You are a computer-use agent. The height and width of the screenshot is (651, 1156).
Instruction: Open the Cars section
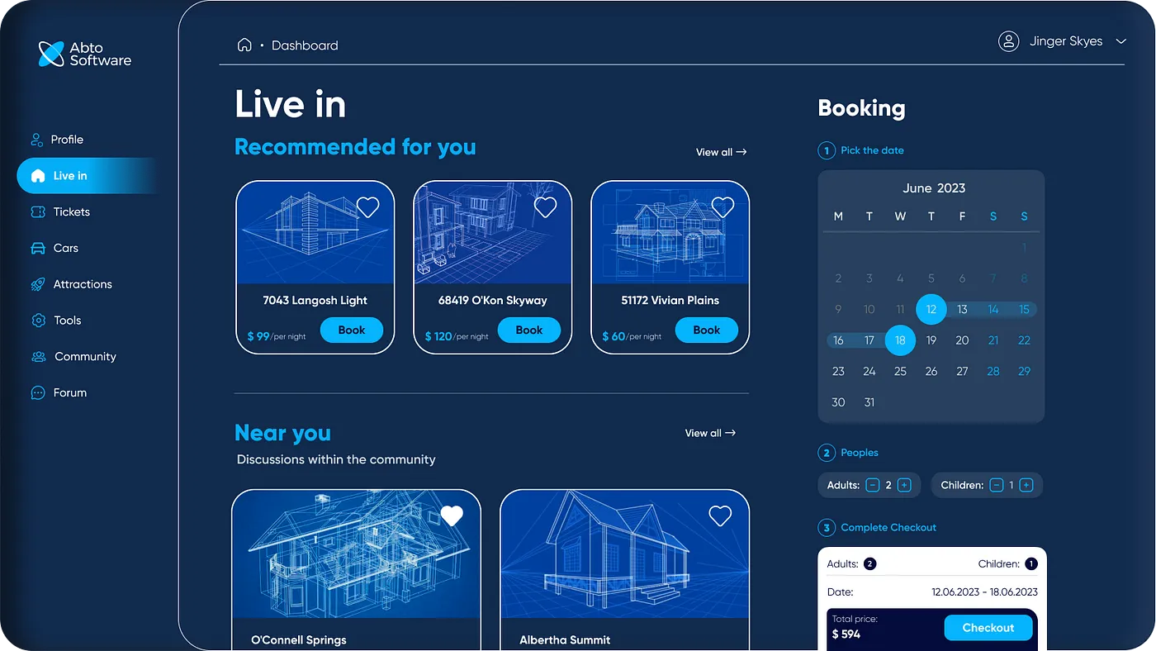[64, 248]
